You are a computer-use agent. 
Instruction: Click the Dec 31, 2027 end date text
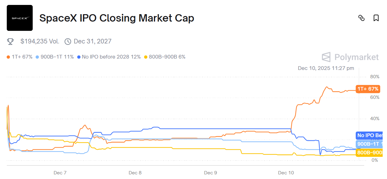[x=93, y=41]
